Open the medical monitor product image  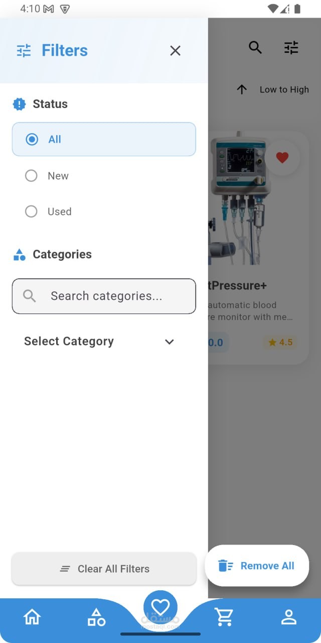[x=235, y=198]
